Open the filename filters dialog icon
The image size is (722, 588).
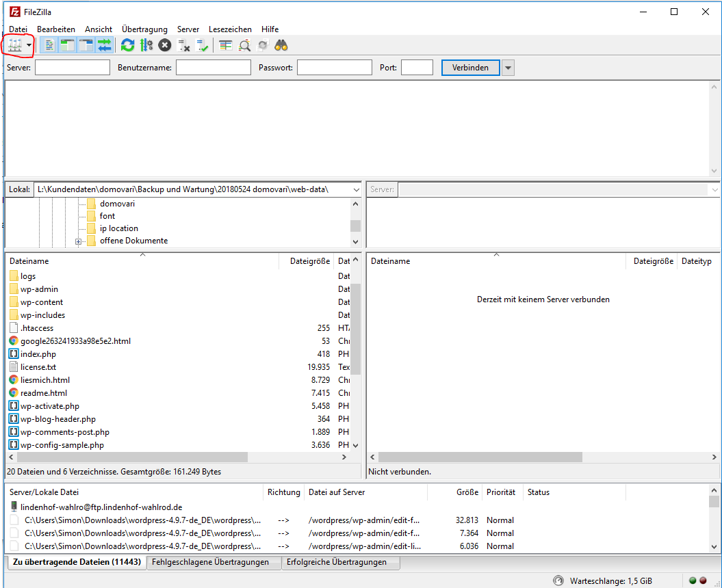tap(226, 45)
